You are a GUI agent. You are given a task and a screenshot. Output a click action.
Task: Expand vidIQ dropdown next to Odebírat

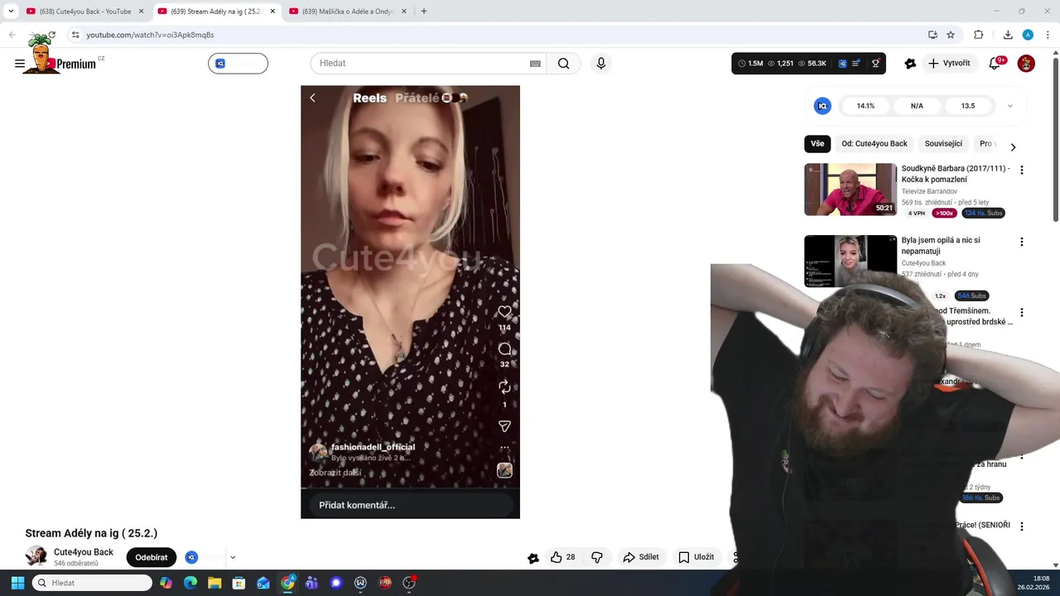click(233, 558)
